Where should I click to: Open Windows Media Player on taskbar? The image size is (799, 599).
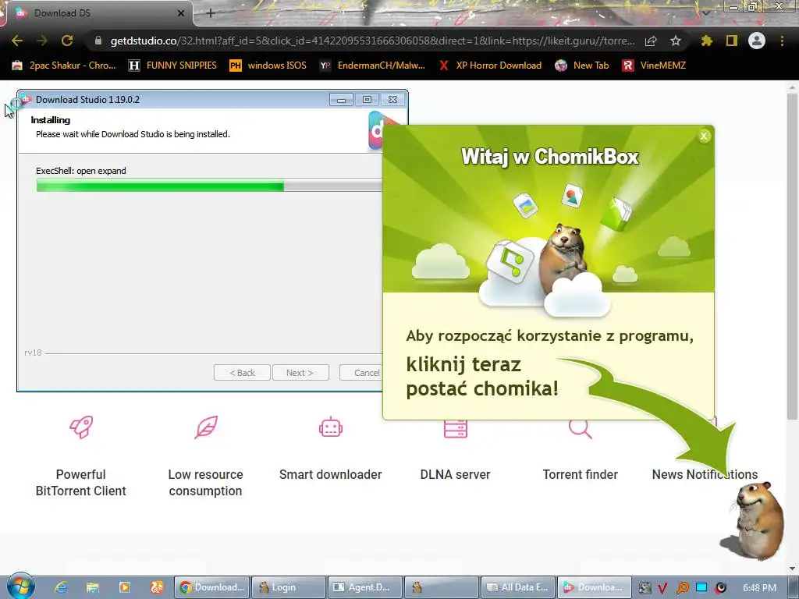pos(124,587)
